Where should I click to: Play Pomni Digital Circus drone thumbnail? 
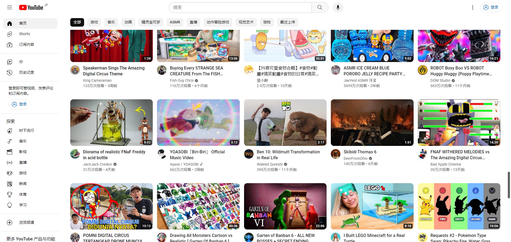[x=112, y=206]
